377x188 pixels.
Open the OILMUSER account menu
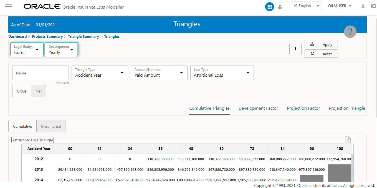(340, 6)
